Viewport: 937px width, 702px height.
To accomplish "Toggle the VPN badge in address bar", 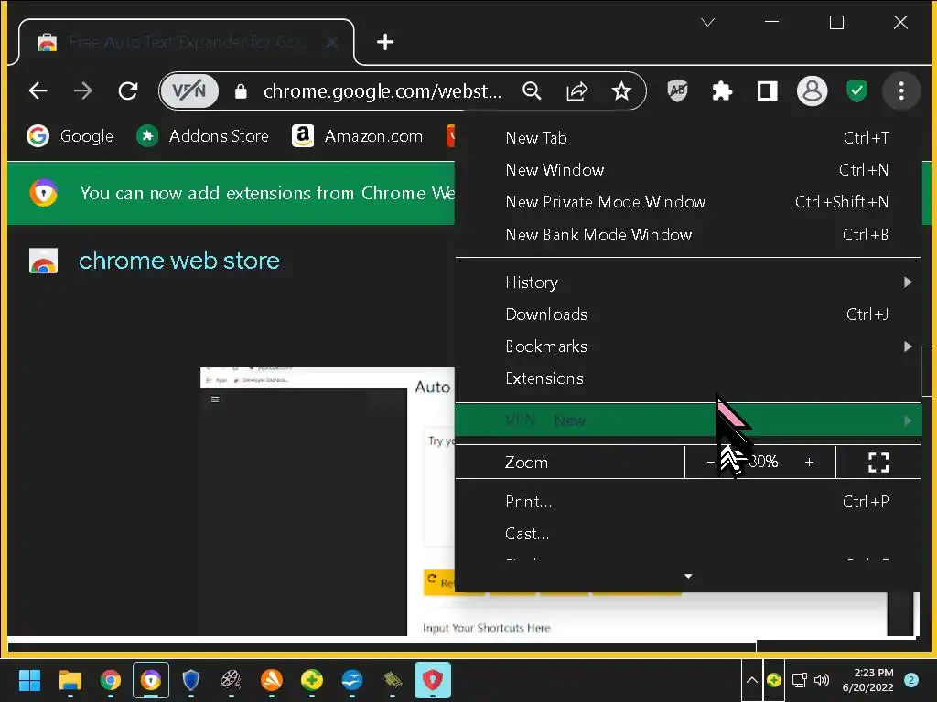I will pos(188,90).
